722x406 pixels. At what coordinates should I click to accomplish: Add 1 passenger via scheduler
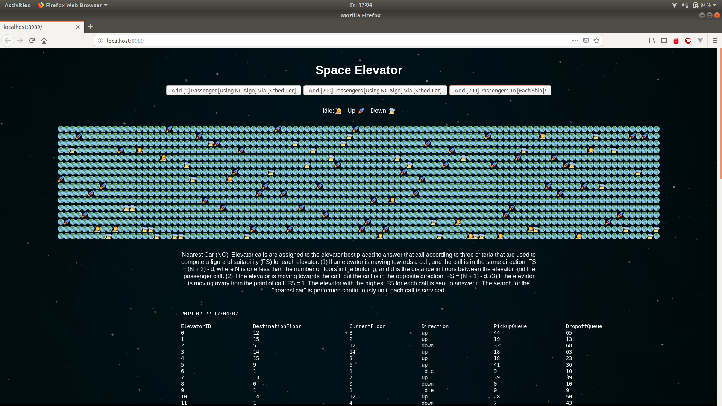(234, 91)
